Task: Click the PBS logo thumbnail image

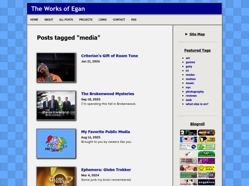Action: [56, 143]
